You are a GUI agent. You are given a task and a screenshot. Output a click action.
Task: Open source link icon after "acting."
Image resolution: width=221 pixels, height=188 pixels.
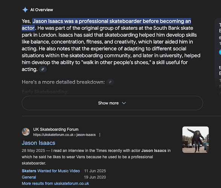point(43,69)
